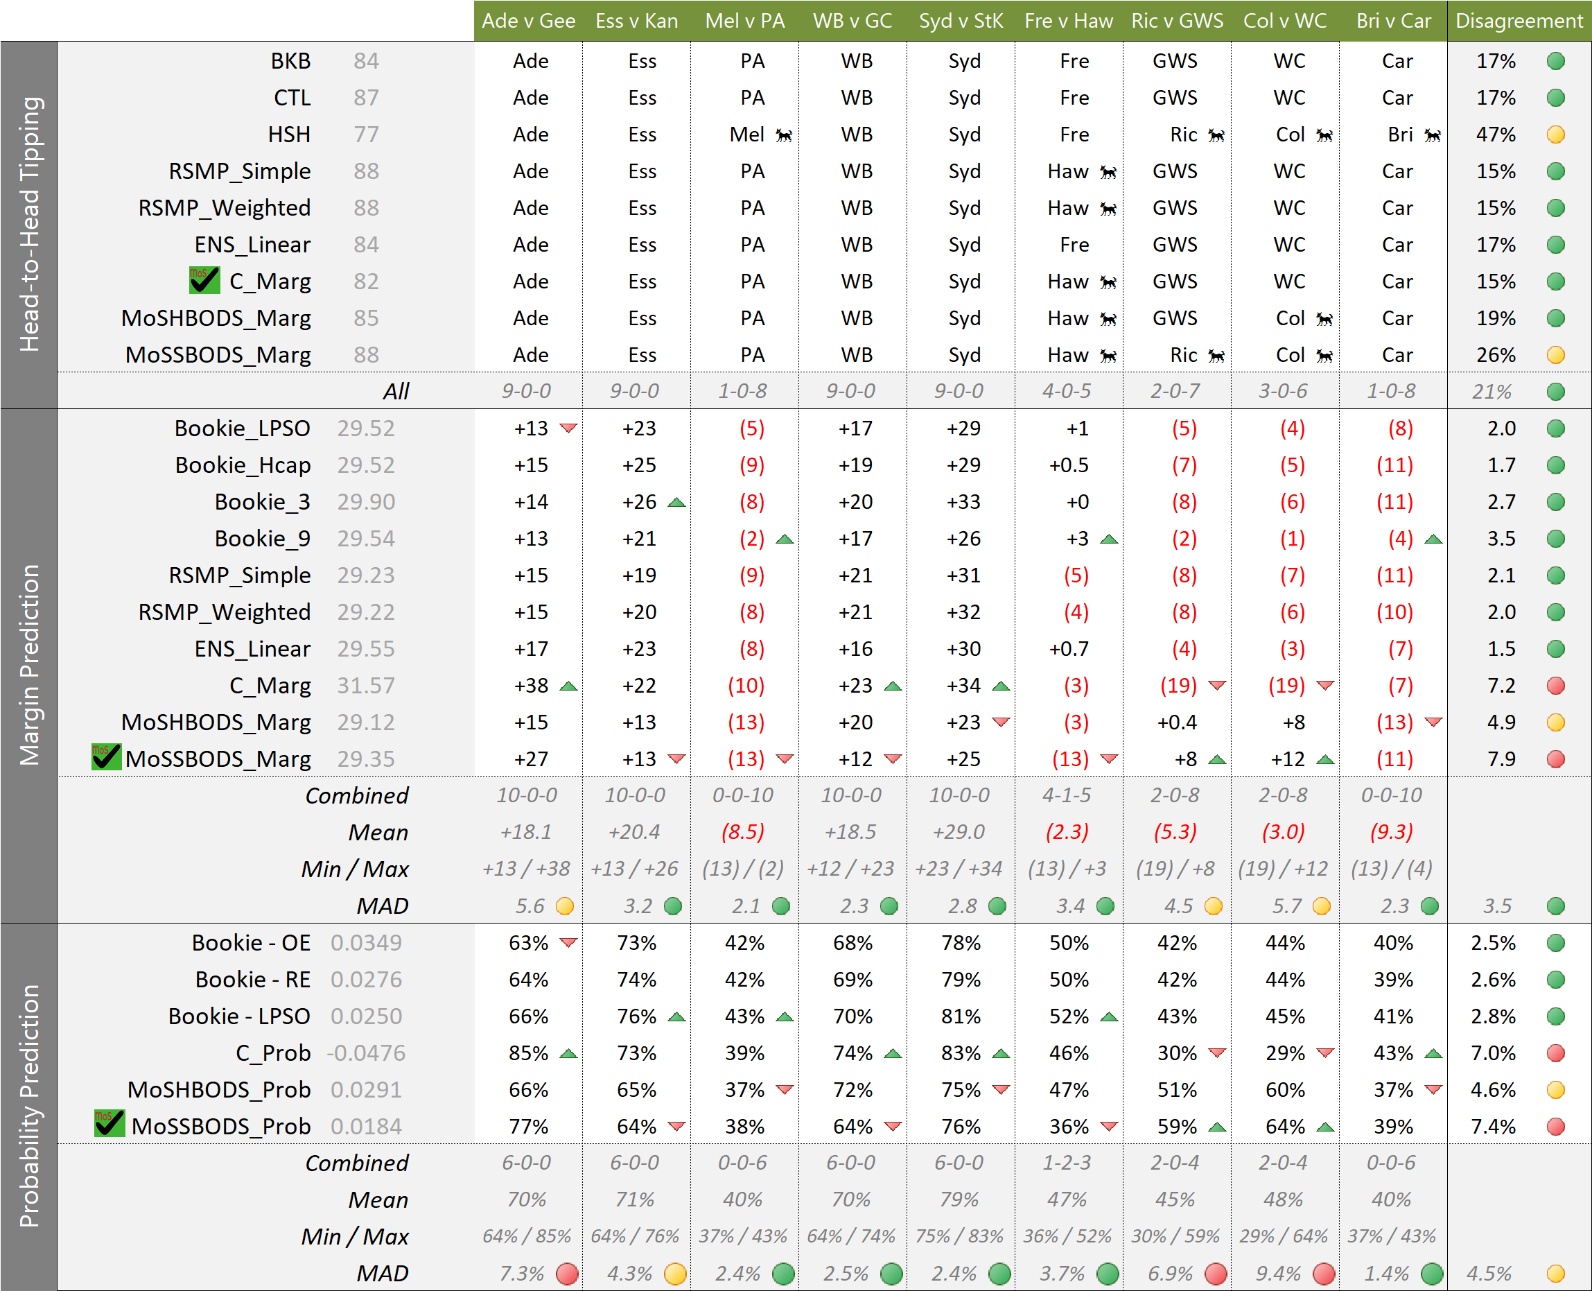Viewport: 1592px width, 1291px height.
Task: Click the dog icon beside MoSHBODS_Marg's Col tip
Action: (1324, 319)
